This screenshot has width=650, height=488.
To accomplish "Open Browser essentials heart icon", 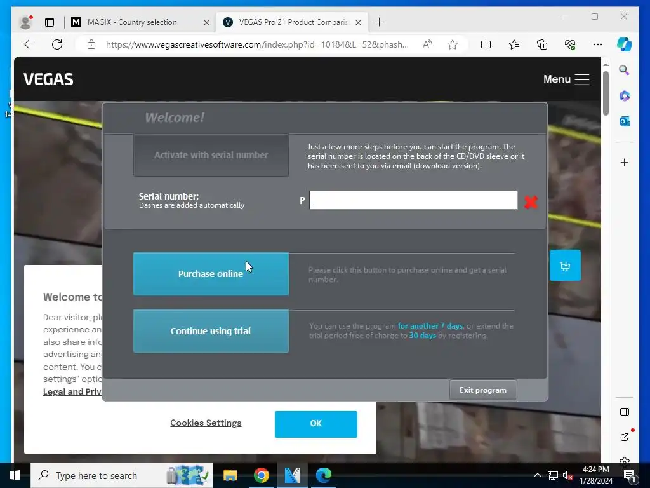I will pos(570,44).
